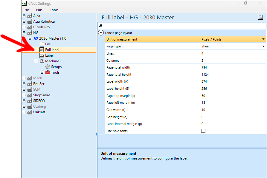Click the ETools Pro factory icon

(x=30, y=27)
